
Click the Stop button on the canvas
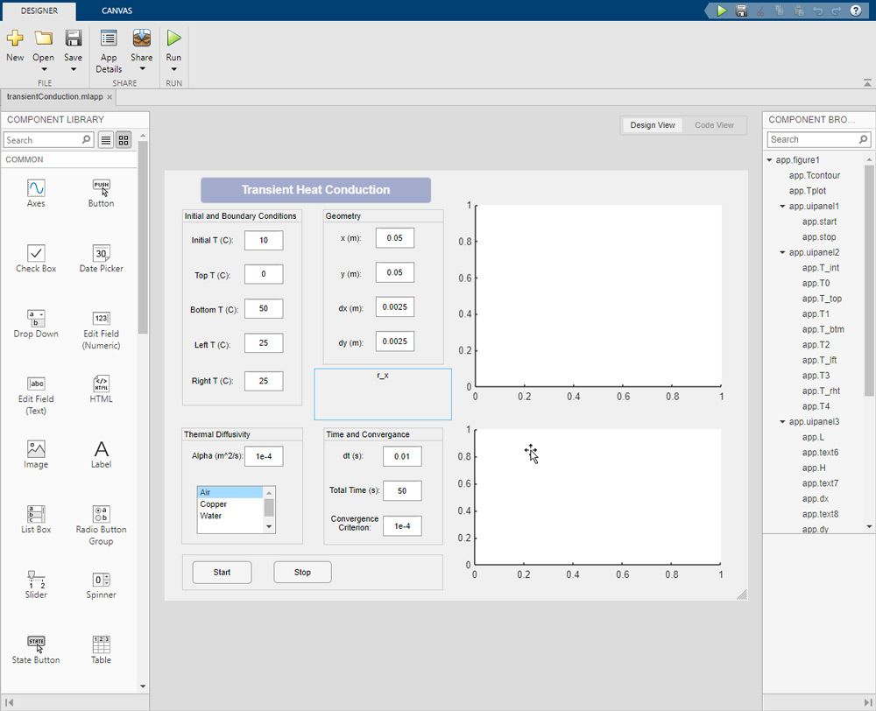(x=302, y=572)
